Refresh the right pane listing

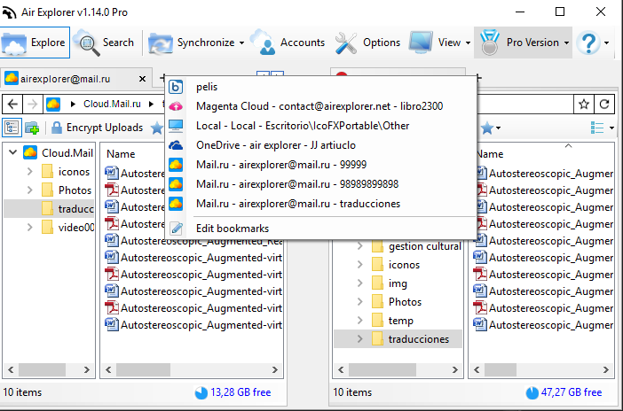pyautogui.click(x=604, y=104)
